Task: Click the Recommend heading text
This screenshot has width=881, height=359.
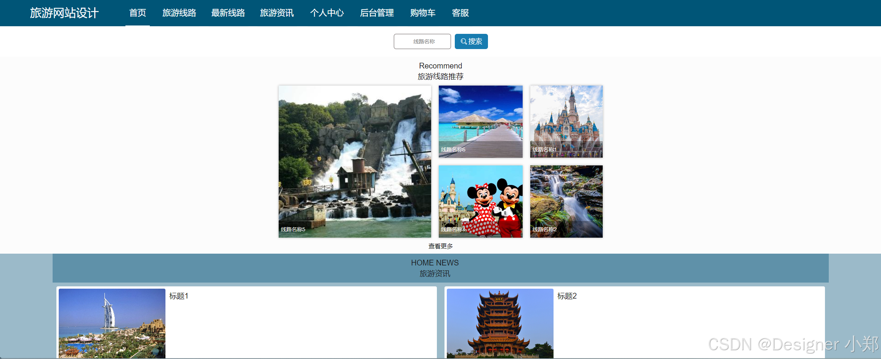Action: [441, 66]
